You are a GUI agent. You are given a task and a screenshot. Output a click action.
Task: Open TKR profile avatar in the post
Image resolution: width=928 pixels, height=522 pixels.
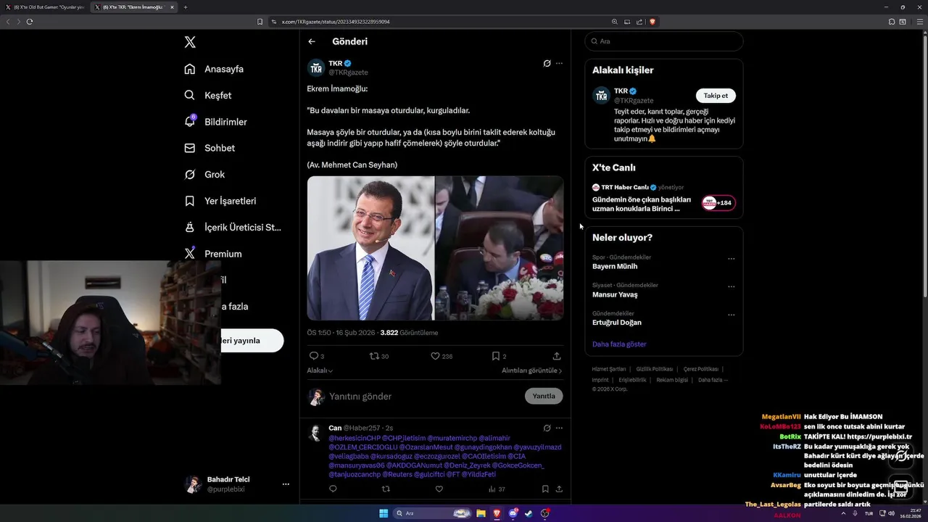[x=316, y=67]
